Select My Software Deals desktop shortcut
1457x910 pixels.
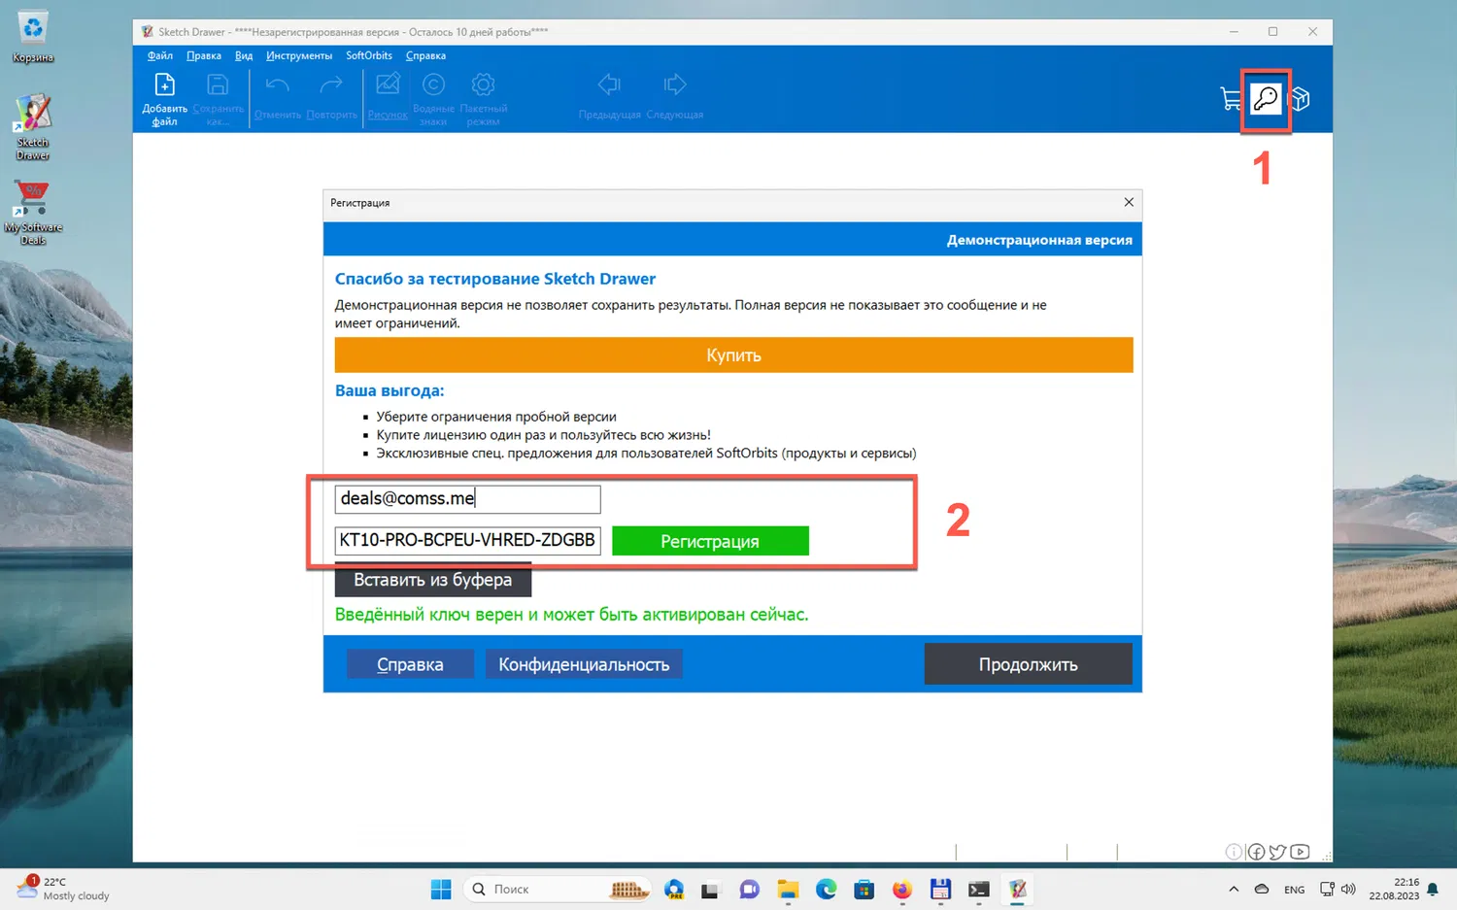click(x=33, y=212)
